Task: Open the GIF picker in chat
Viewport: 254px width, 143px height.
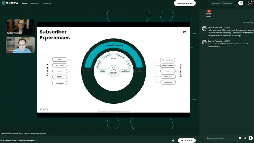Action: click(x=240, y=138)
